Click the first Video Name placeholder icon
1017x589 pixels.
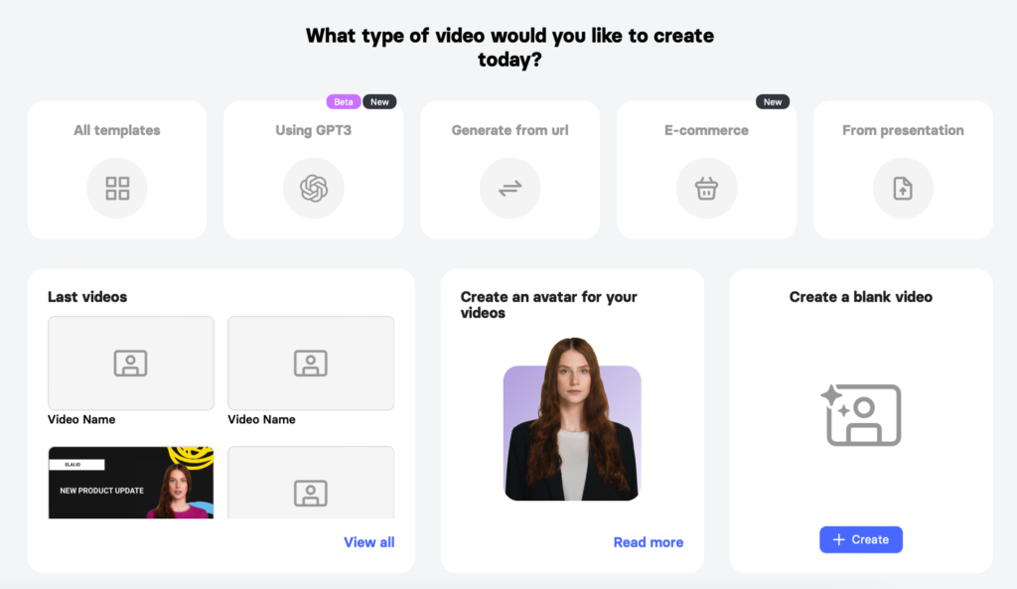(130, 363)
